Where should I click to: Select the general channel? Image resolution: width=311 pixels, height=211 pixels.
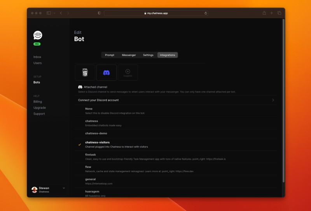click(176, 181)
